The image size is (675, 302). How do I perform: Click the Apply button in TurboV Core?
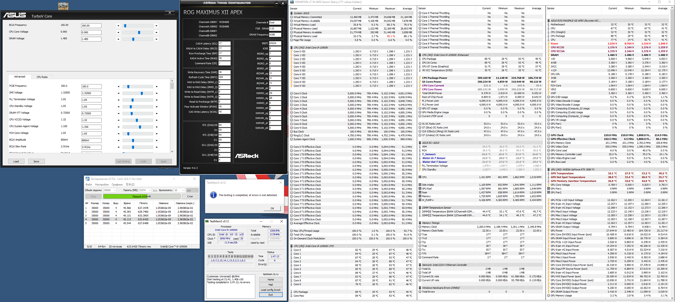164,161
